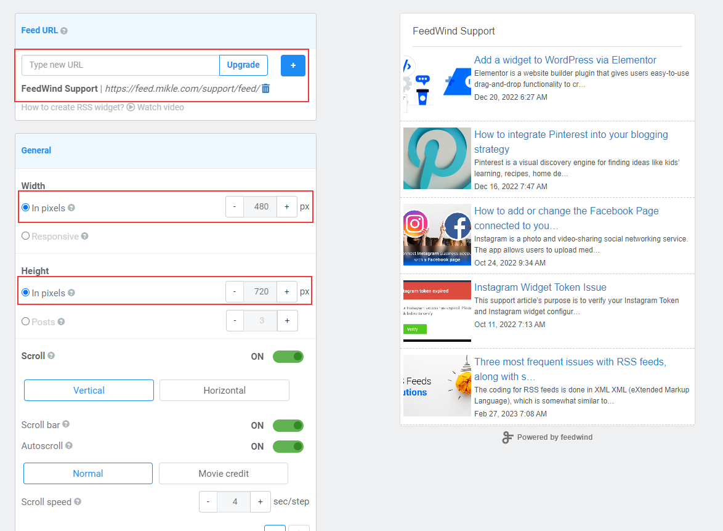This screenshot has height=531, width=723.
Task: Decrease posts count with minus button
Action: (235, 320)
